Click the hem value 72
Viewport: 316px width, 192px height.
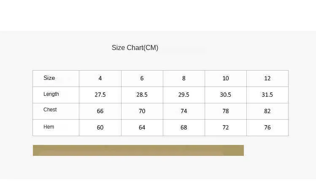[x=226, y=128]
